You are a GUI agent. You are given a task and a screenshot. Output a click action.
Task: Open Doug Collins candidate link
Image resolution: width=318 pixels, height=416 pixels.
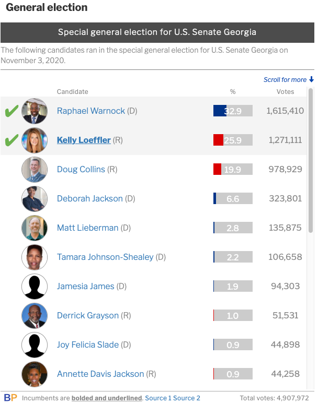click(81, 169)
